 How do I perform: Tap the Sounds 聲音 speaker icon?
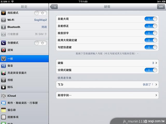[x=3, y=66]
